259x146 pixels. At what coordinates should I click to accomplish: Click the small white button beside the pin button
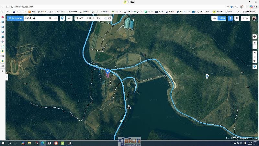(69, 18)
